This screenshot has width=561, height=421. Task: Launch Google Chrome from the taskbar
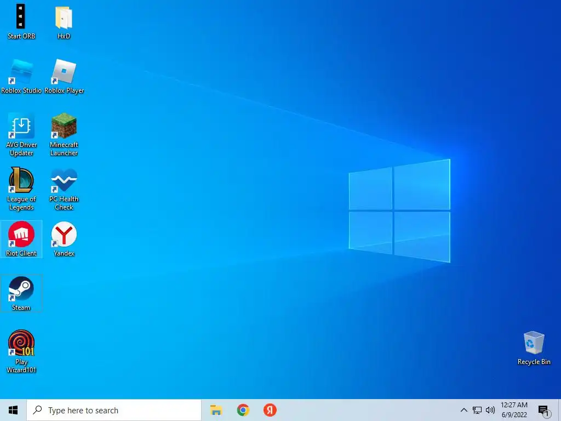click(x=243, y=410)
